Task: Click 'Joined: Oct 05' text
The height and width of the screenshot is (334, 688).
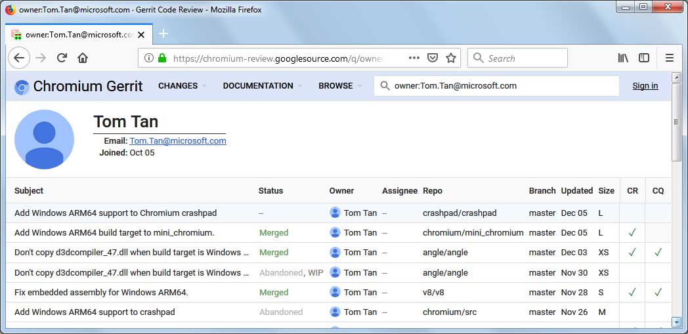Action: click(127, 152)
